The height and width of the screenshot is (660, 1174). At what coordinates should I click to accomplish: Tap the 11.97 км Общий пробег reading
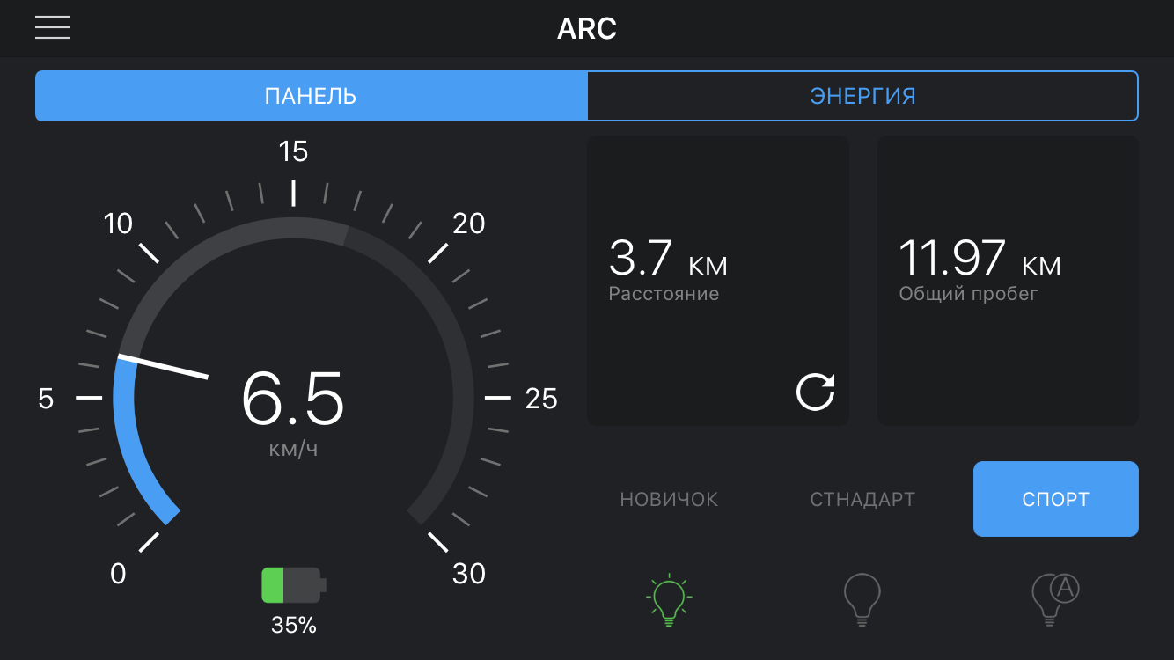(980, 268)
